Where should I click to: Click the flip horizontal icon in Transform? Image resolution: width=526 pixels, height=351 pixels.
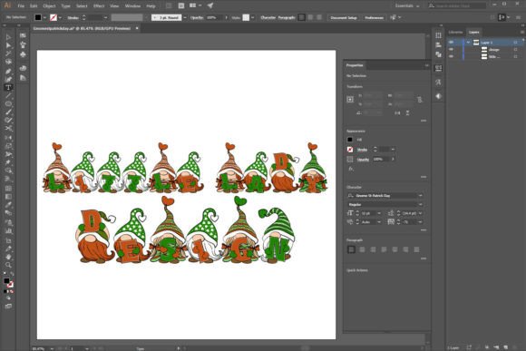pos(397,113)
